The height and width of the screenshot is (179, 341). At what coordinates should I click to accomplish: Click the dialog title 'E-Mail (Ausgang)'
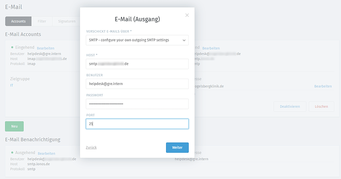point(137,19)
